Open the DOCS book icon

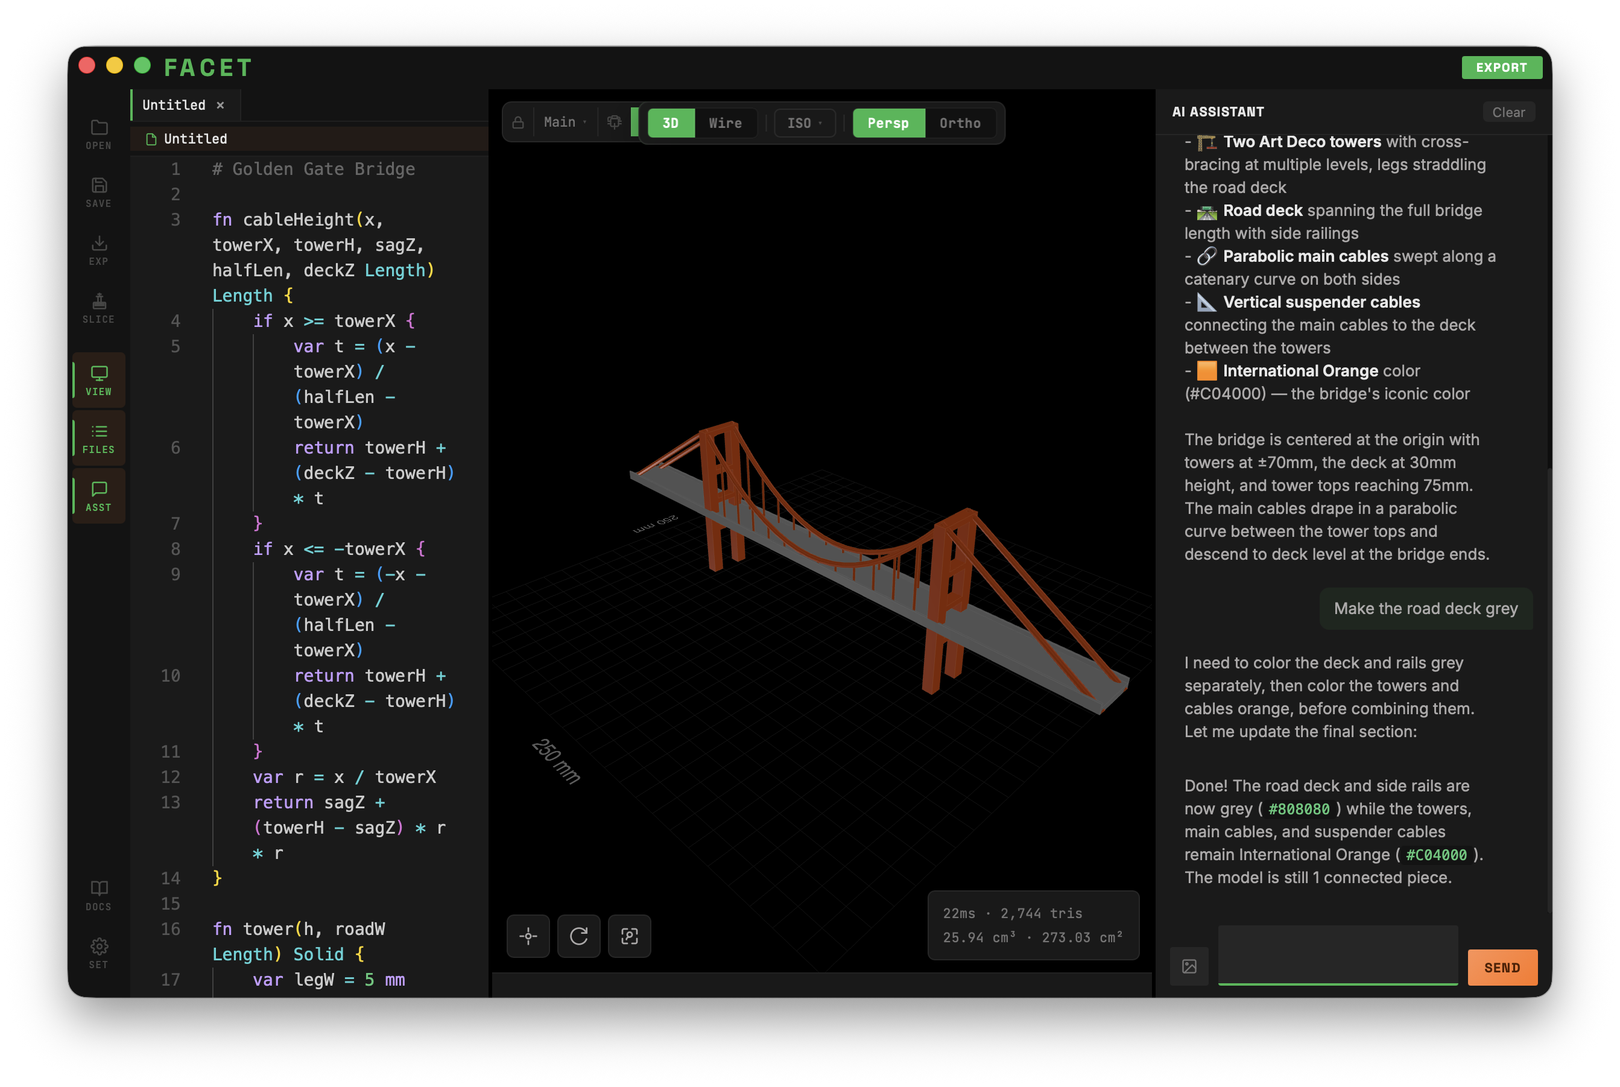[98, 895]
